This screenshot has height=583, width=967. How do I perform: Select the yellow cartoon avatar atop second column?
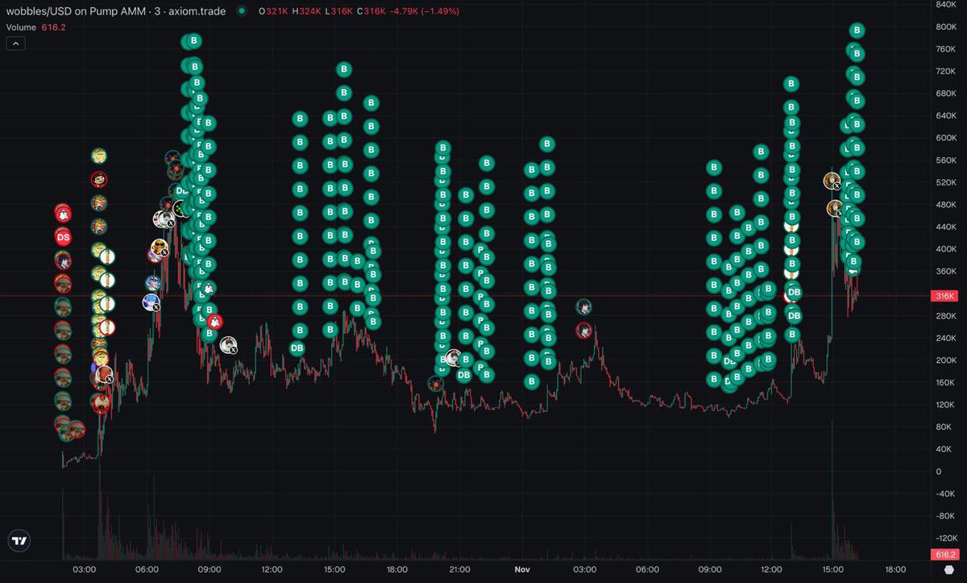(99, 156)
